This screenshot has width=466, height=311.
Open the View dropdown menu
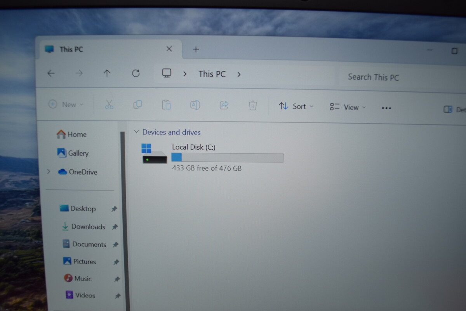click(x=348, y=107)
